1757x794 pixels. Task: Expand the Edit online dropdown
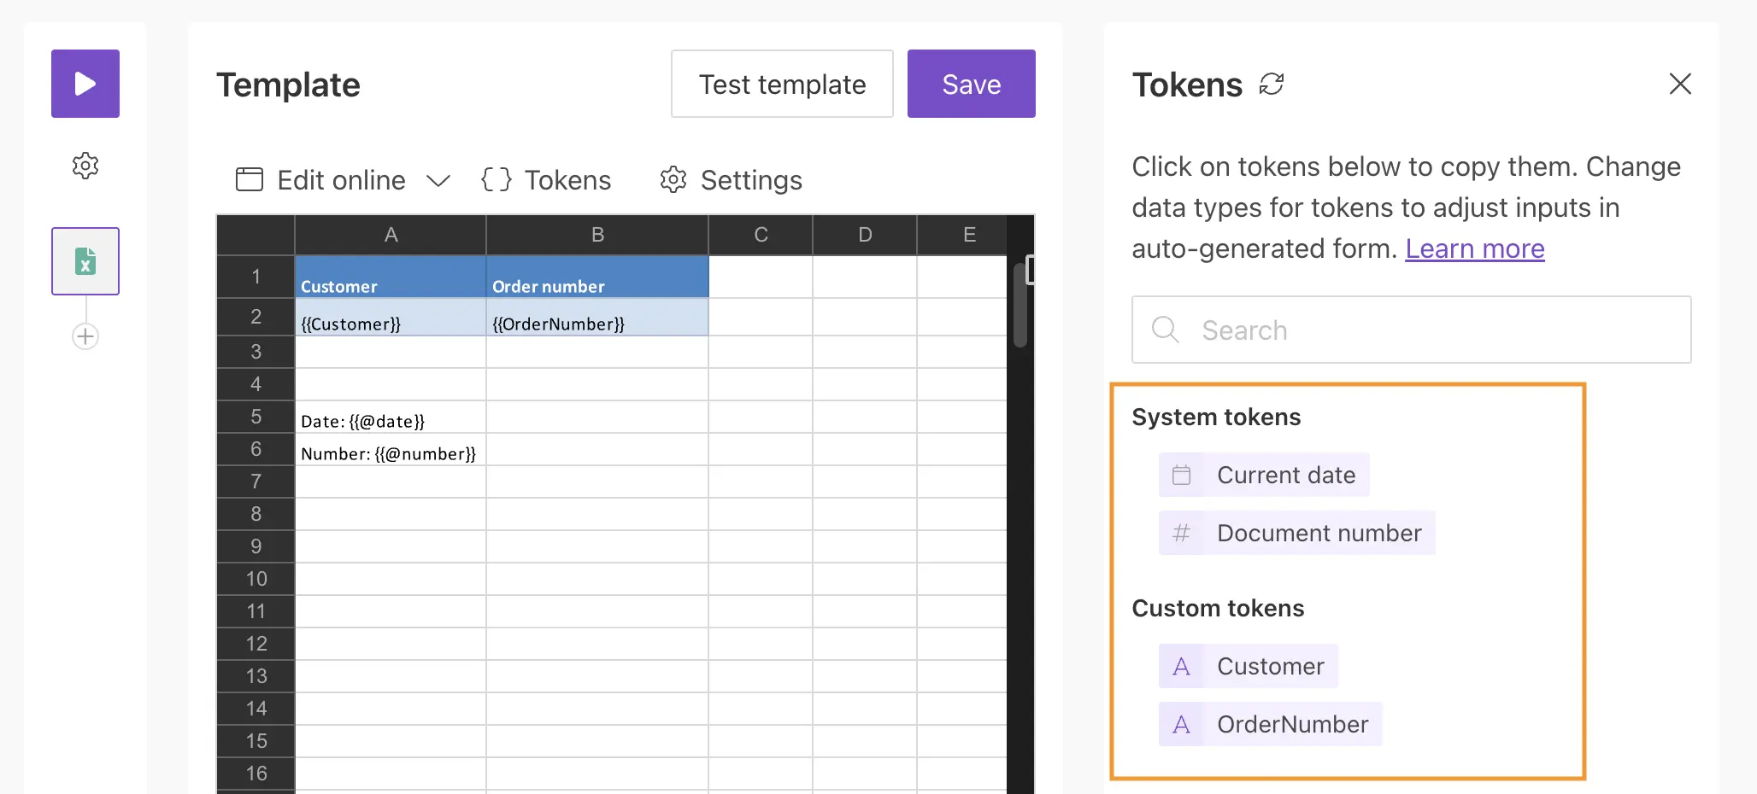click(438, 181)
